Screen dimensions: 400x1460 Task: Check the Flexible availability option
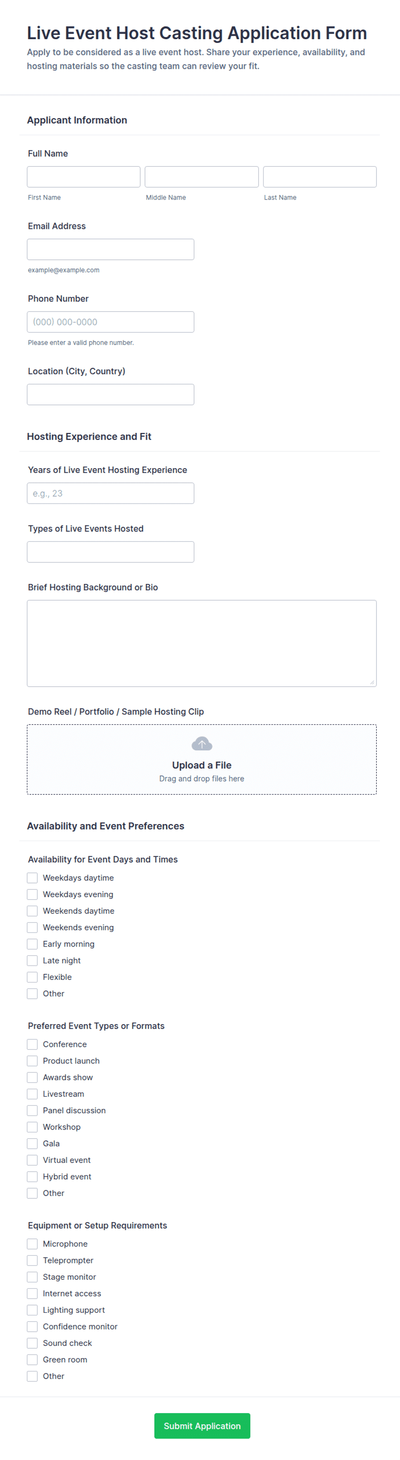tap(32, 976)
